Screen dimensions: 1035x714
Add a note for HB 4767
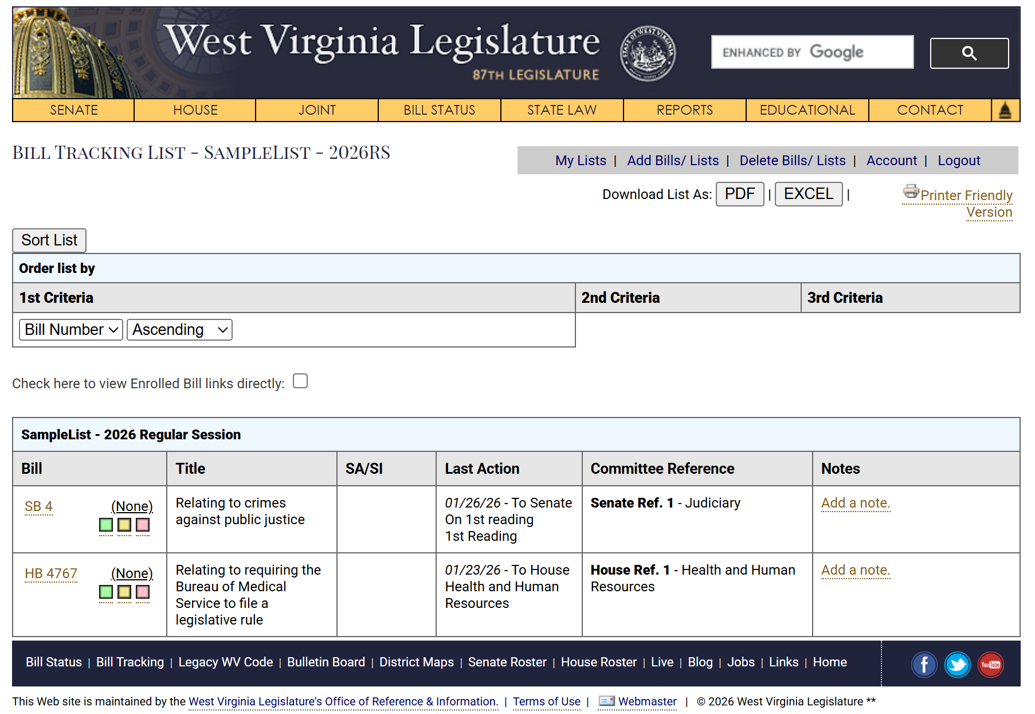(x=856, y=570)
